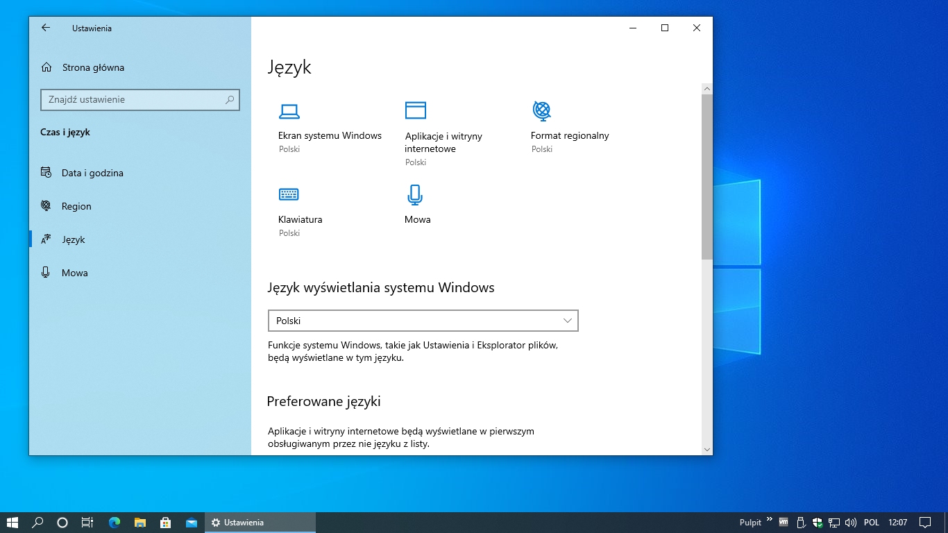Open the notification center in the taskbar
Screen dimensions: 948x533
pyautogui.click(x=924, y=523)
